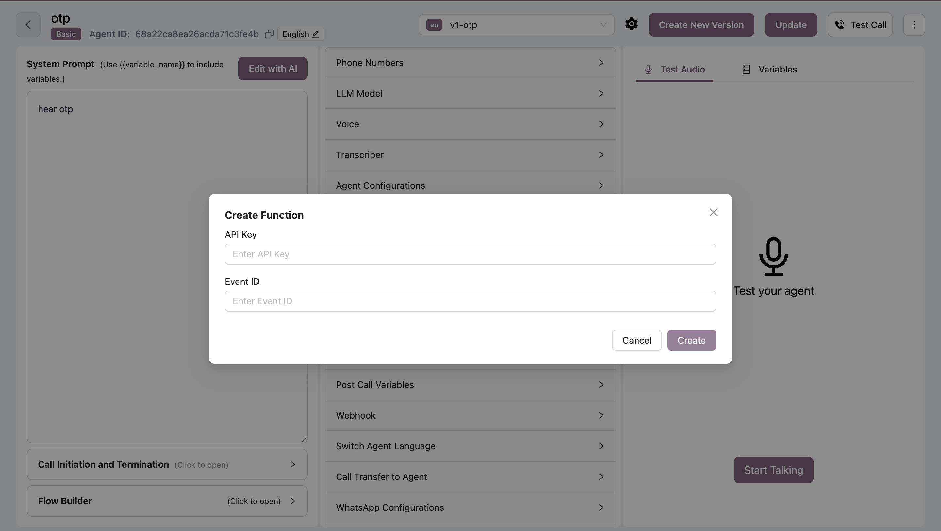Open the v1-otp version dropdown
Screen dimensions: 941x531
point(516,25)
